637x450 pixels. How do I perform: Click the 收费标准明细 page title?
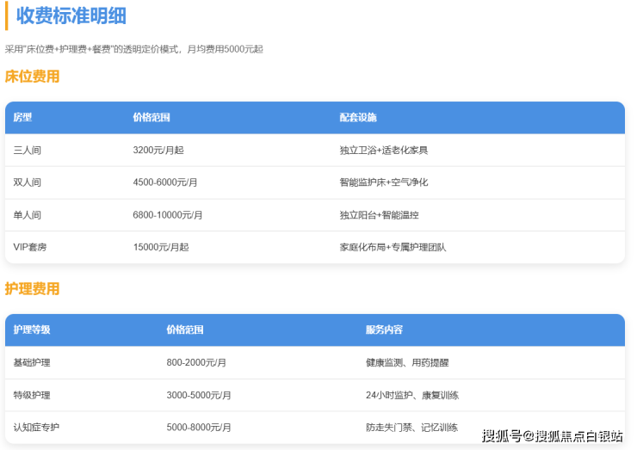click(x=71, y=15)
